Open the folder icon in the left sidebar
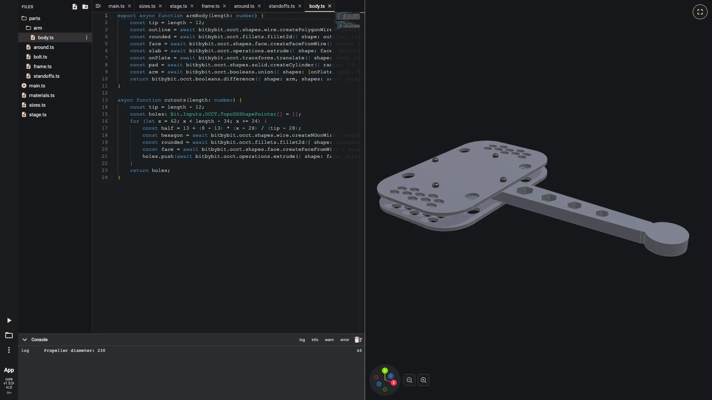Image resolution: width=712 pixels, height=400 pixels. point(9,335)
